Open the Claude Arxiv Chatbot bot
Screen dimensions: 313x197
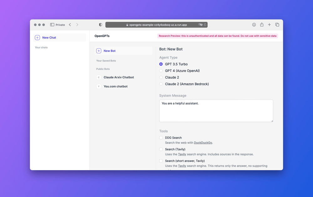tap(119, 77)
